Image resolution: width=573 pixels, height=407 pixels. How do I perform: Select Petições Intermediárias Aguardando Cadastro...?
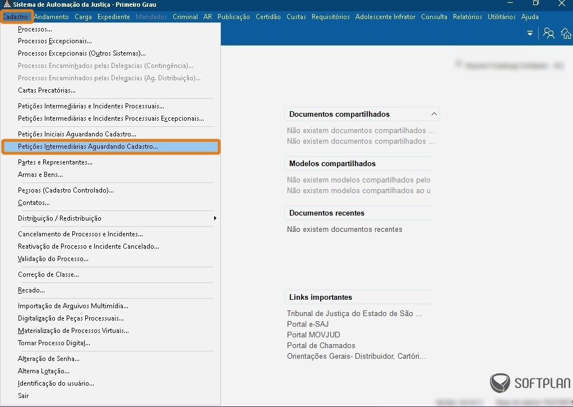[110, 147]
